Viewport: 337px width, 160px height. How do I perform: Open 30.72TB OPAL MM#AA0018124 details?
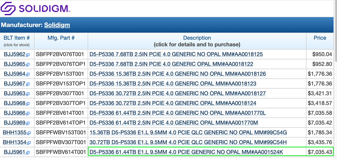[x=173, y=103]
